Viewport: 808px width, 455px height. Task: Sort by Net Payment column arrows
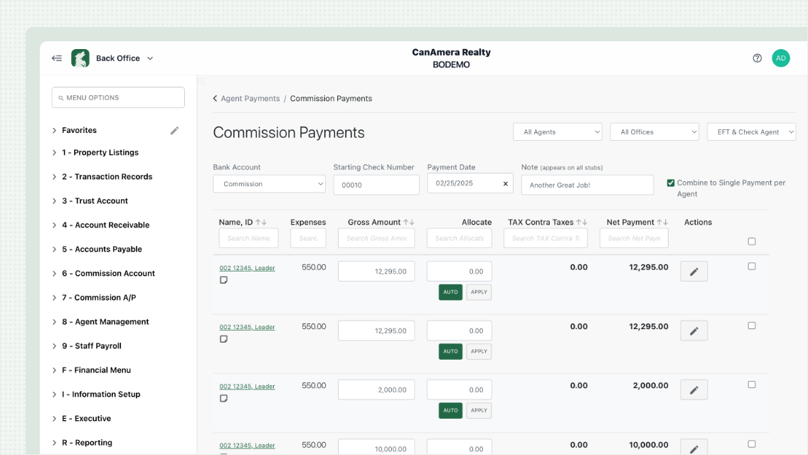[x=662, y=222]
